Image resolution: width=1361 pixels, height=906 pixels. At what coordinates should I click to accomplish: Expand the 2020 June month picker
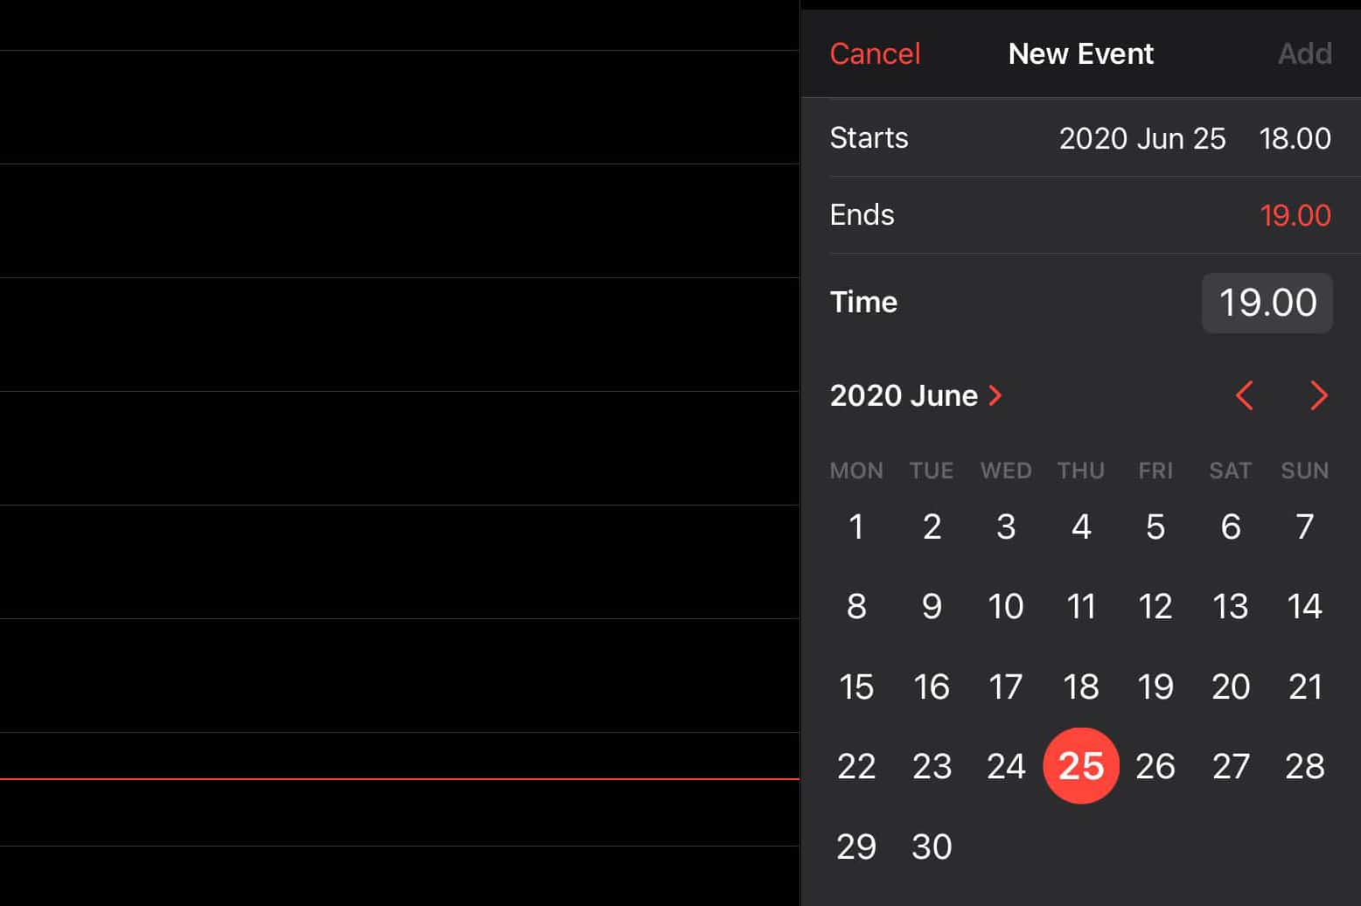pos(916,396)
